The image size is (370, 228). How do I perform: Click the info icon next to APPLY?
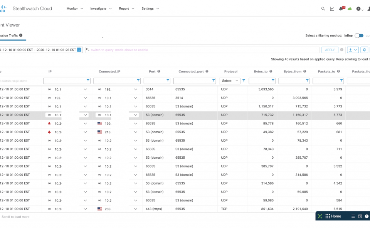pos(342,50)
